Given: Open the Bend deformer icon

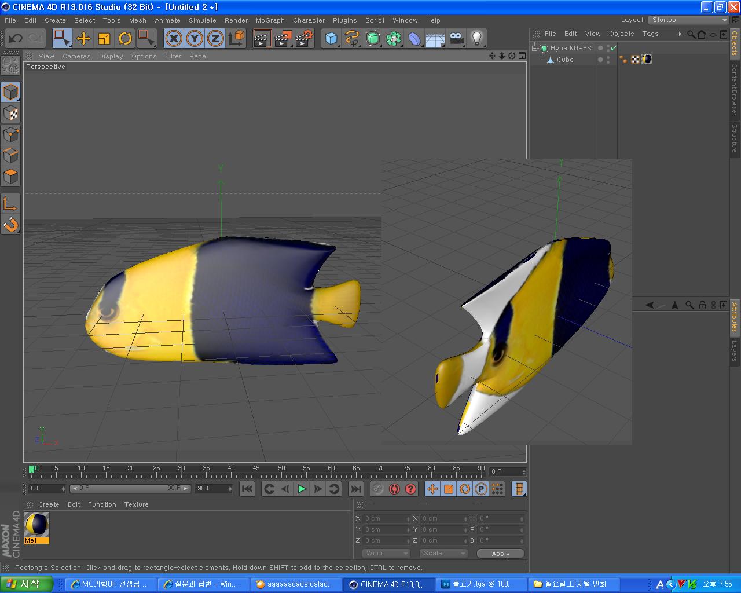Looking at the screenshot, I should point(415,39).
